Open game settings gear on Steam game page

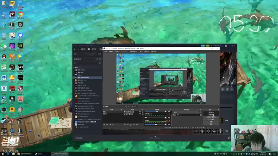[223, 89]
